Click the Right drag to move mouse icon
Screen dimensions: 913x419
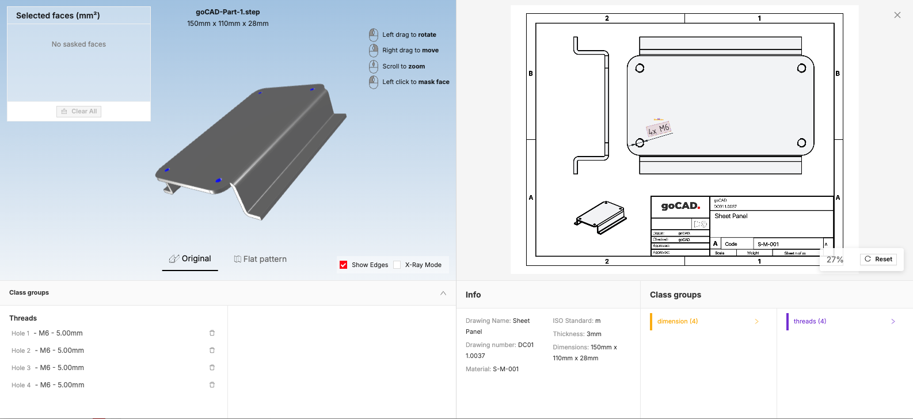pyautogui.click(x=374, y=51)
